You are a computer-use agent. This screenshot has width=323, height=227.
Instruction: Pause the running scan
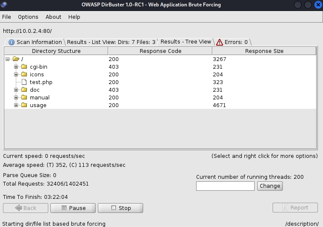[73, 208]
